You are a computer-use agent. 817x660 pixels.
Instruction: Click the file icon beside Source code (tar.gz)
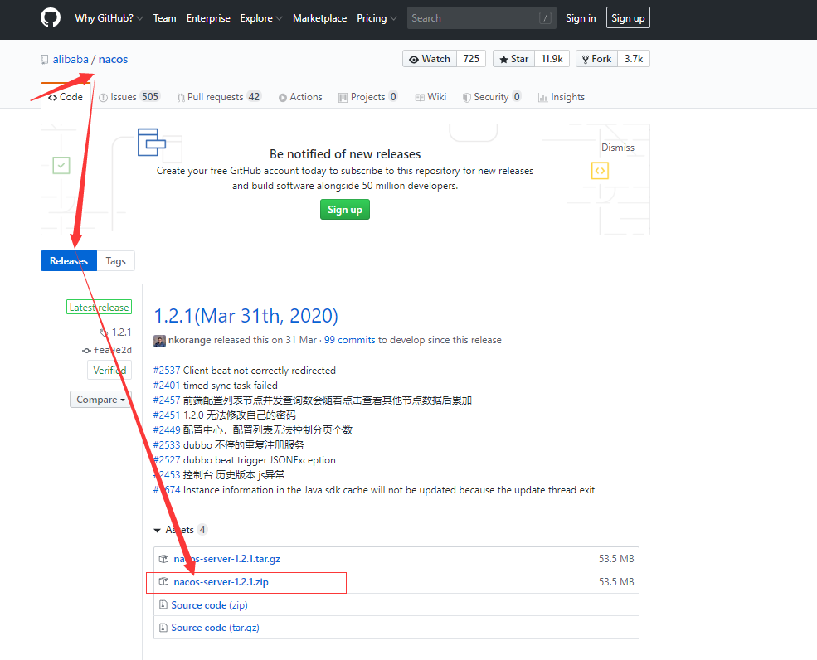[163, 628]
